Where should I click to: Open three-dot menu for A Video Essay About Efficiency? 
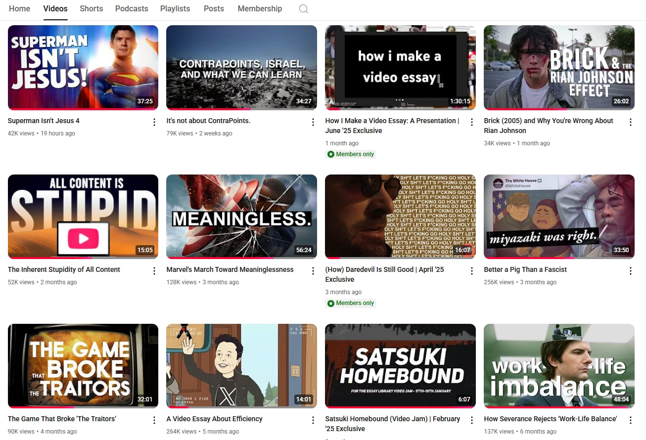click(313, 420)
